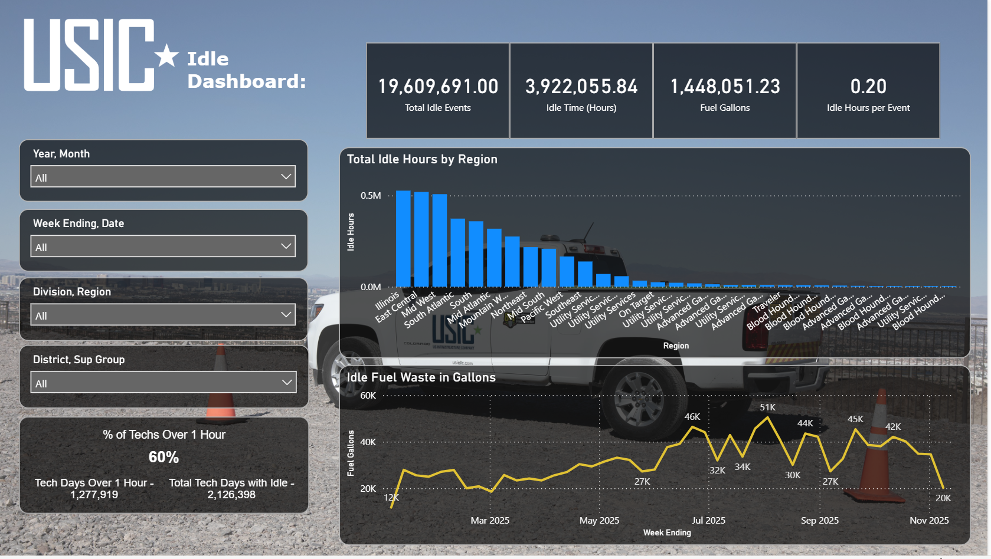Click the 40K y-axis tick label

[x=368, y=442]
